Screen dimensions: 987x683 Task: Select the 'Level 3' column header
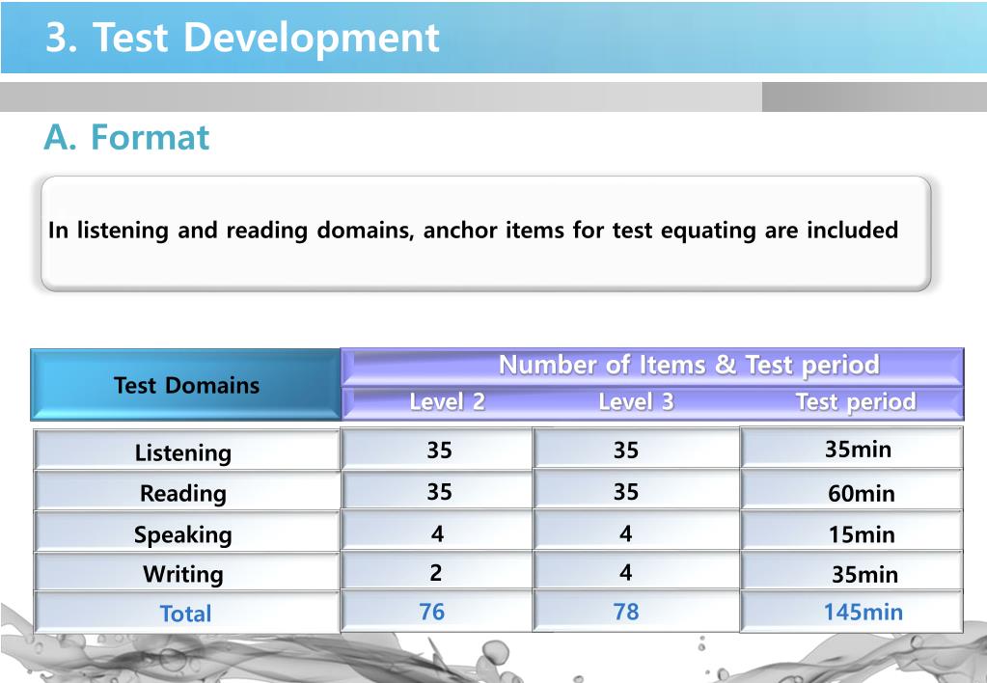click(636, 401)
